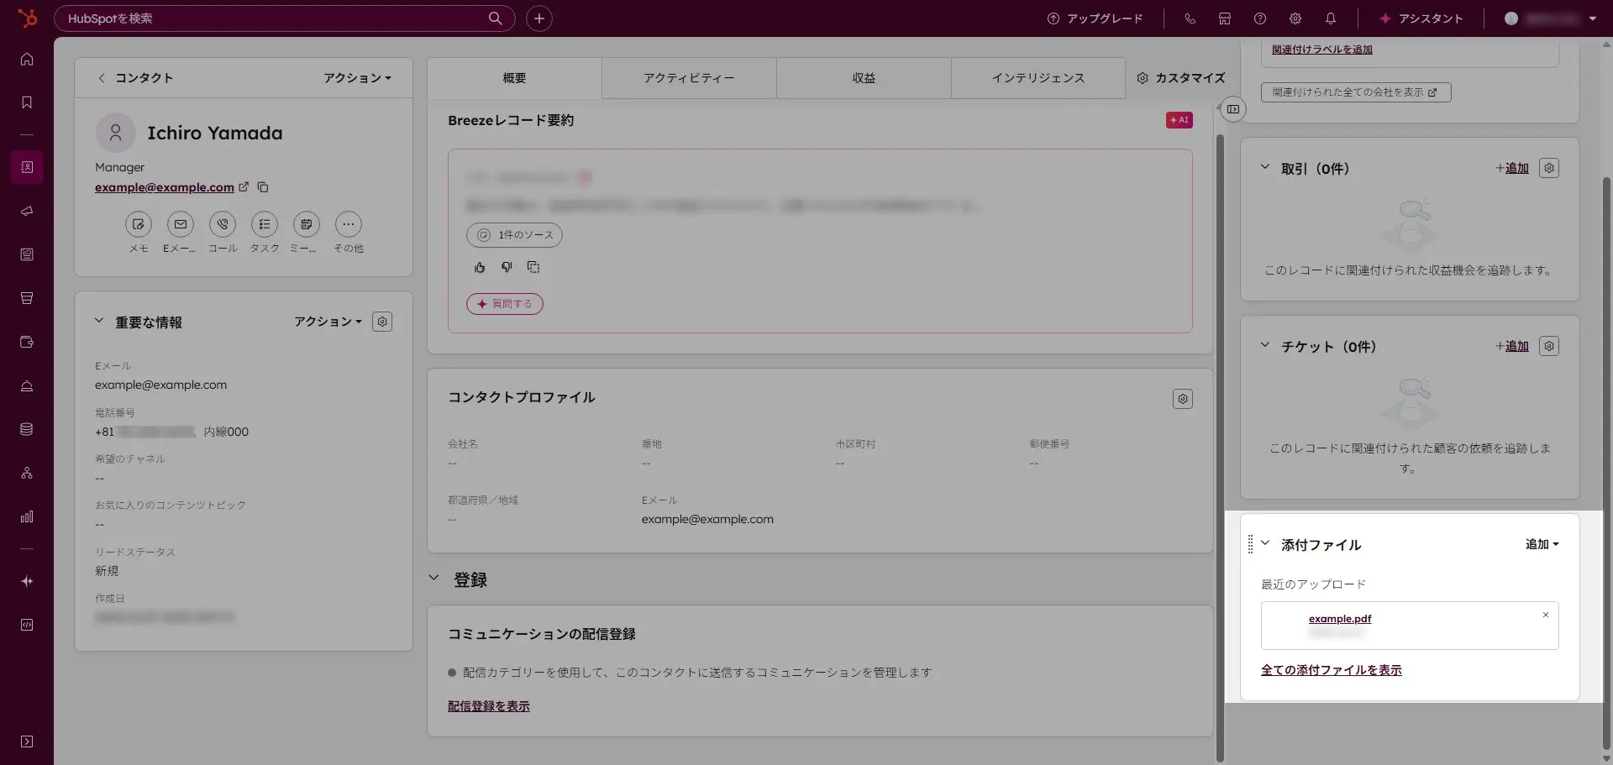Switch to the アクティビティー tab
The width and height of the screenshot is (1613, 765).
coord(689,77)
